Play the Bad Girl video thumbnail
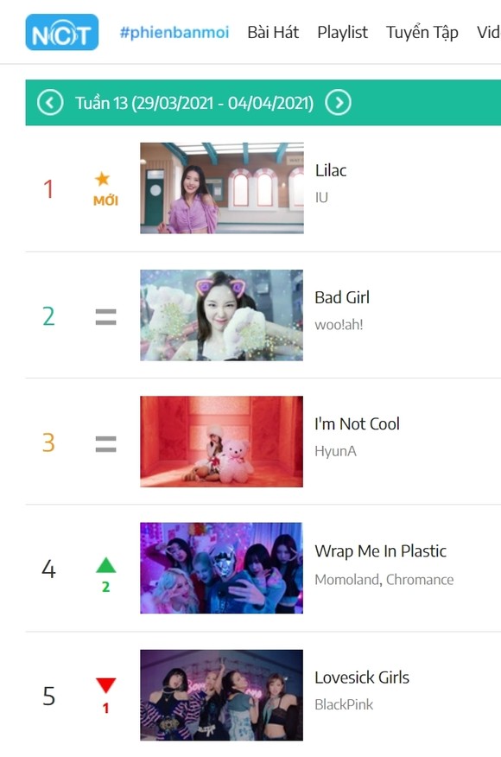The width and height of the screenshot is (501, 757). (221, 315)
